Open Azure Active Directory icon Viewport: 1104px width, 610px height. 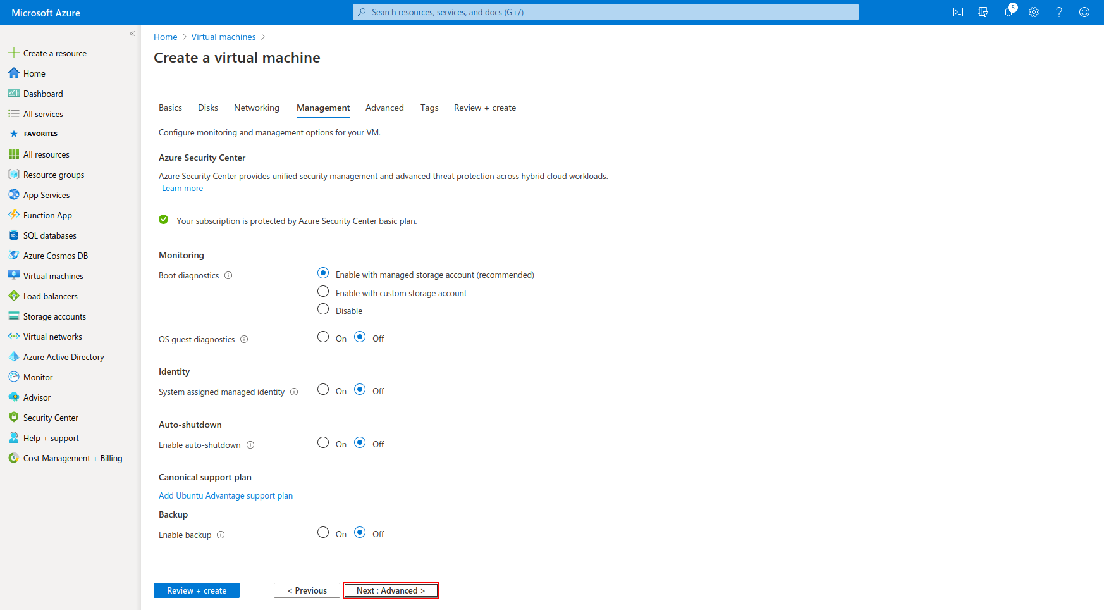(14, 357)
